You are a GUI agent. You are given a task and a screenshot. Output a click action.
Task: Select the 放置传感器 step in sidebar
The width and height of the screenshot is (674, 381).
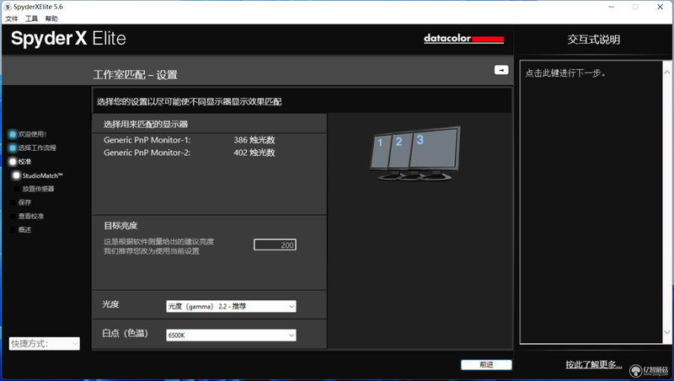coord(34,189)
